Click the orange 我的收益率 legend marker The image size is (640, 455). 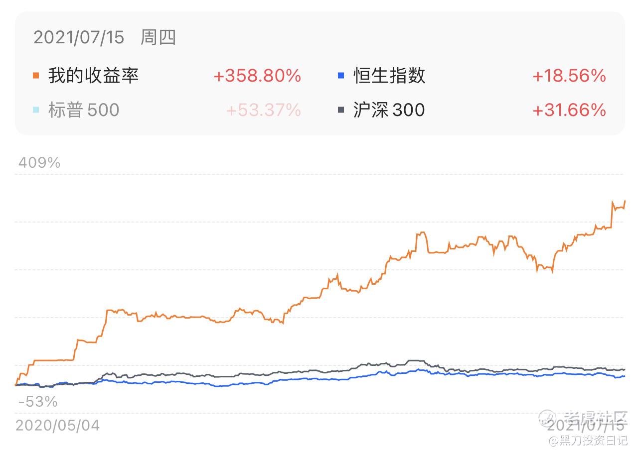(36, 76)
